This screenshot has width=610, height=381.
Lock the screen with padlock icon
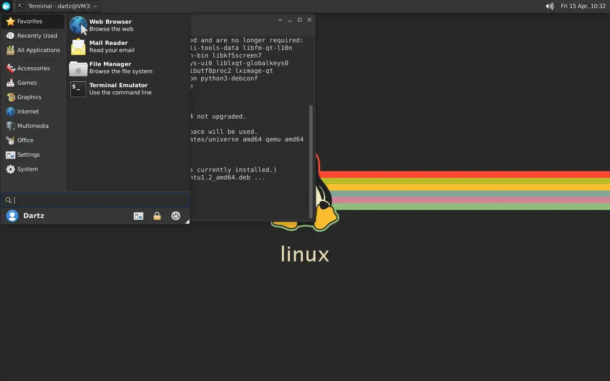pos(157,216)
